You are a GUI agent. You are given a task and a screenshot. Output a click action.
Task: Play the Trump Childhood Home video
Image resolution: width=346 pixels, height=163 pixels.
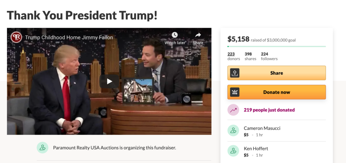tap(109, 81)
